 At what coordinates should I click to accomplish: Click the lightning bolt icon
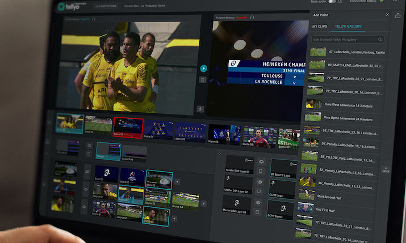(200, 109)
